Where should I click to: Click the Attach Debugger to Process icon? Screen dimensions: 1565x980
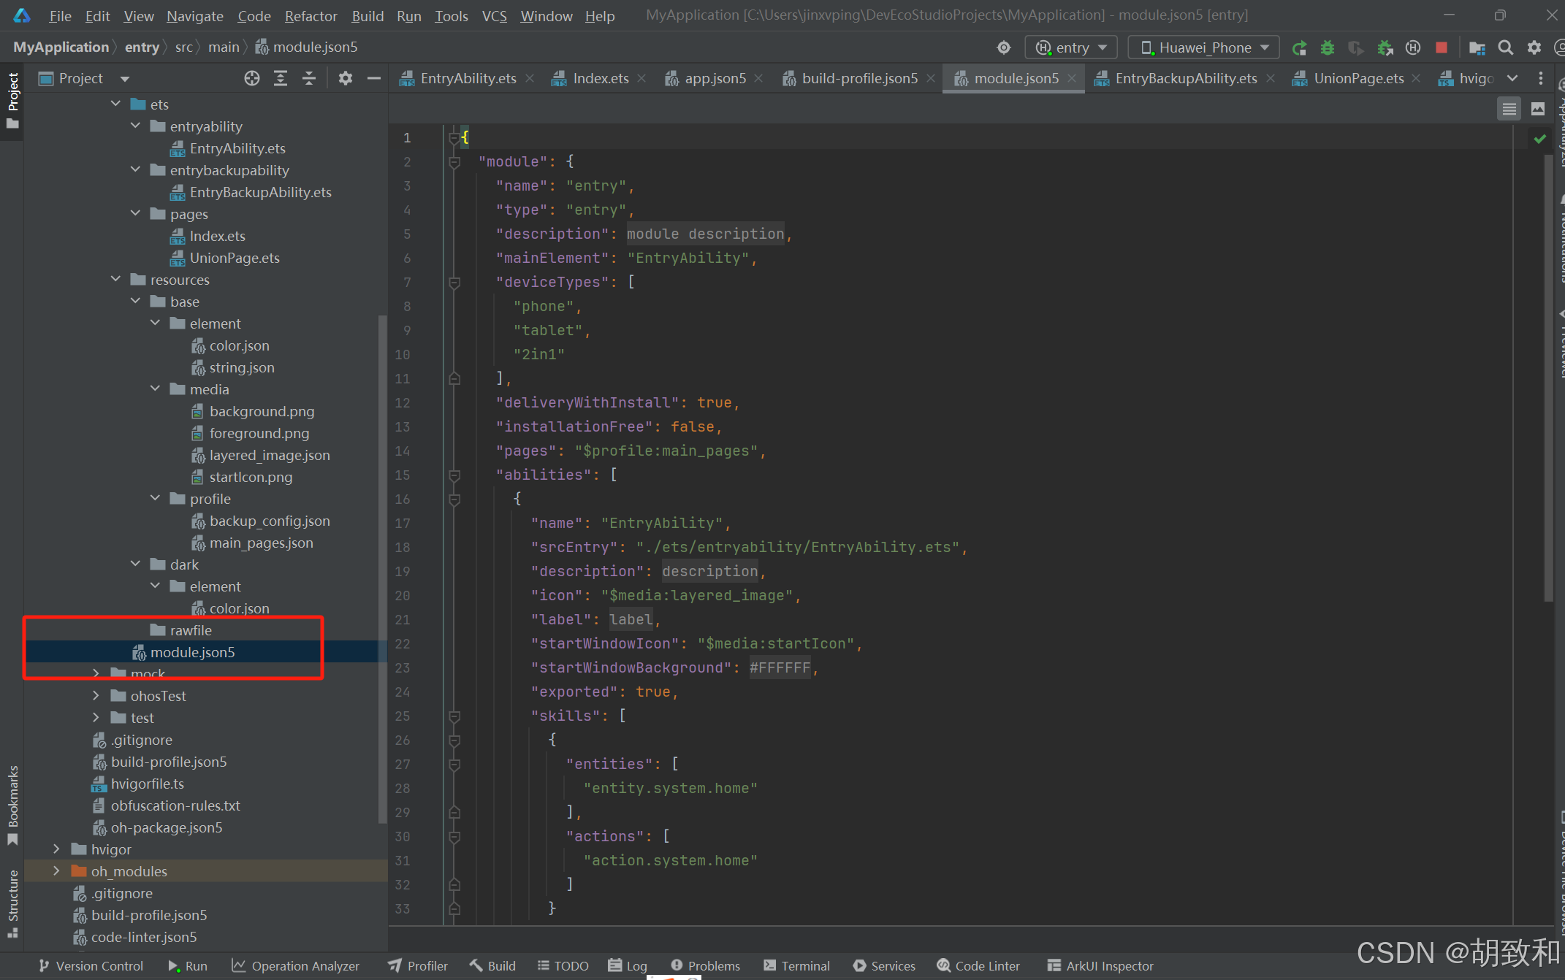click(1385, 47)
